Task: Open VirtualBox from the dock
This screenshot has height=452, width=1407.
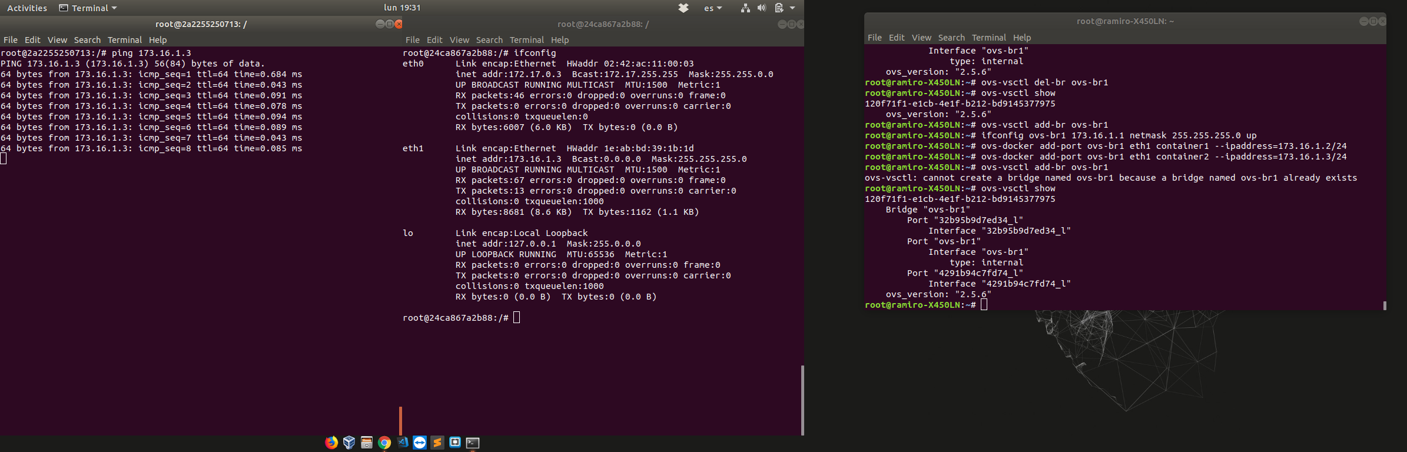Action: (349, 443)
